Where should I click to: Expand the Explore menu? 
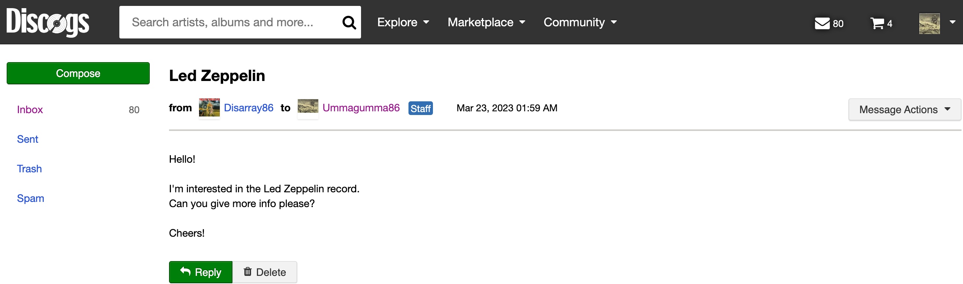[x=403, y=23]
